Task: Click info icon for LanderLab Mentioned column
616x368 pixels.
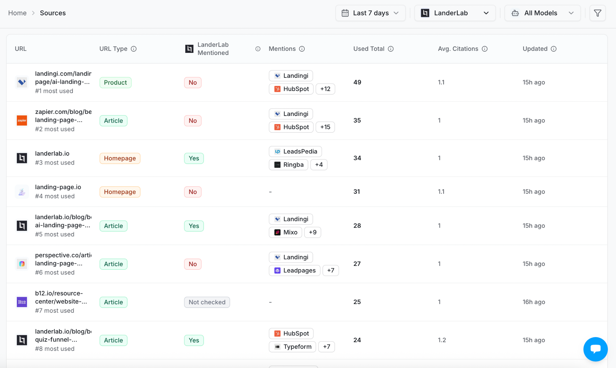Action: tap(258, 49)
